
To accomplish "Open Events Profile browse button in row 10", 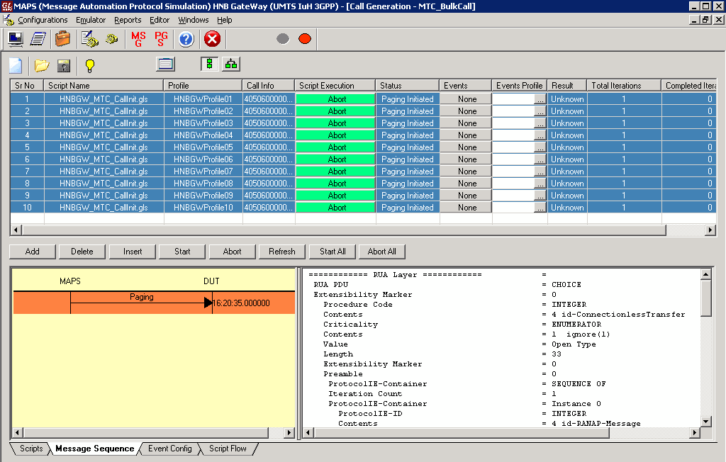I will (540, 208).
